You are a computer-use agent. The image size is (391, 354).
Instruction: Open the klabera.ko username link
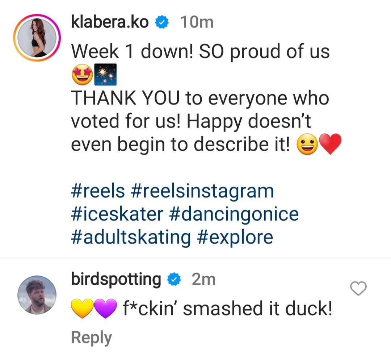(110, 22)
